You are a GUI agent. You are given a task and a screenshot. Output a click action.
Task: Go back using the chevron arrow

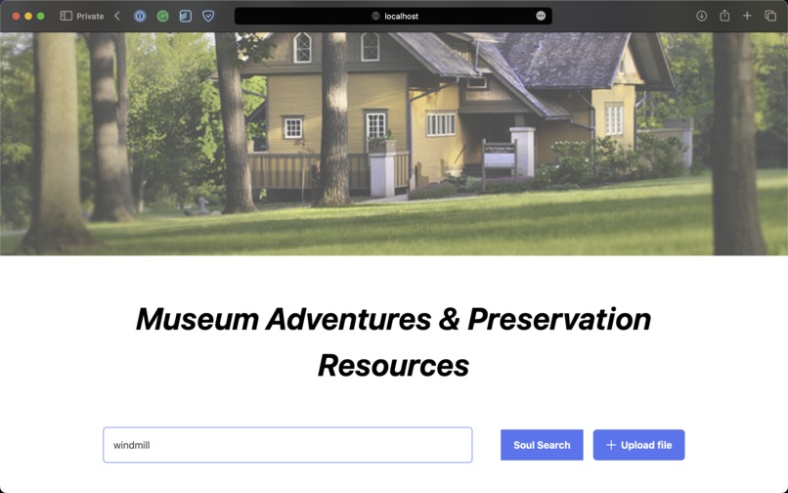pyautogui.click(x=117, y=16)
